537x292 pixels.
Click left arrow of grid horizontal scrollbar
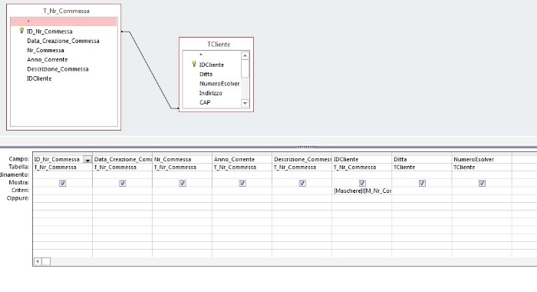38,261
